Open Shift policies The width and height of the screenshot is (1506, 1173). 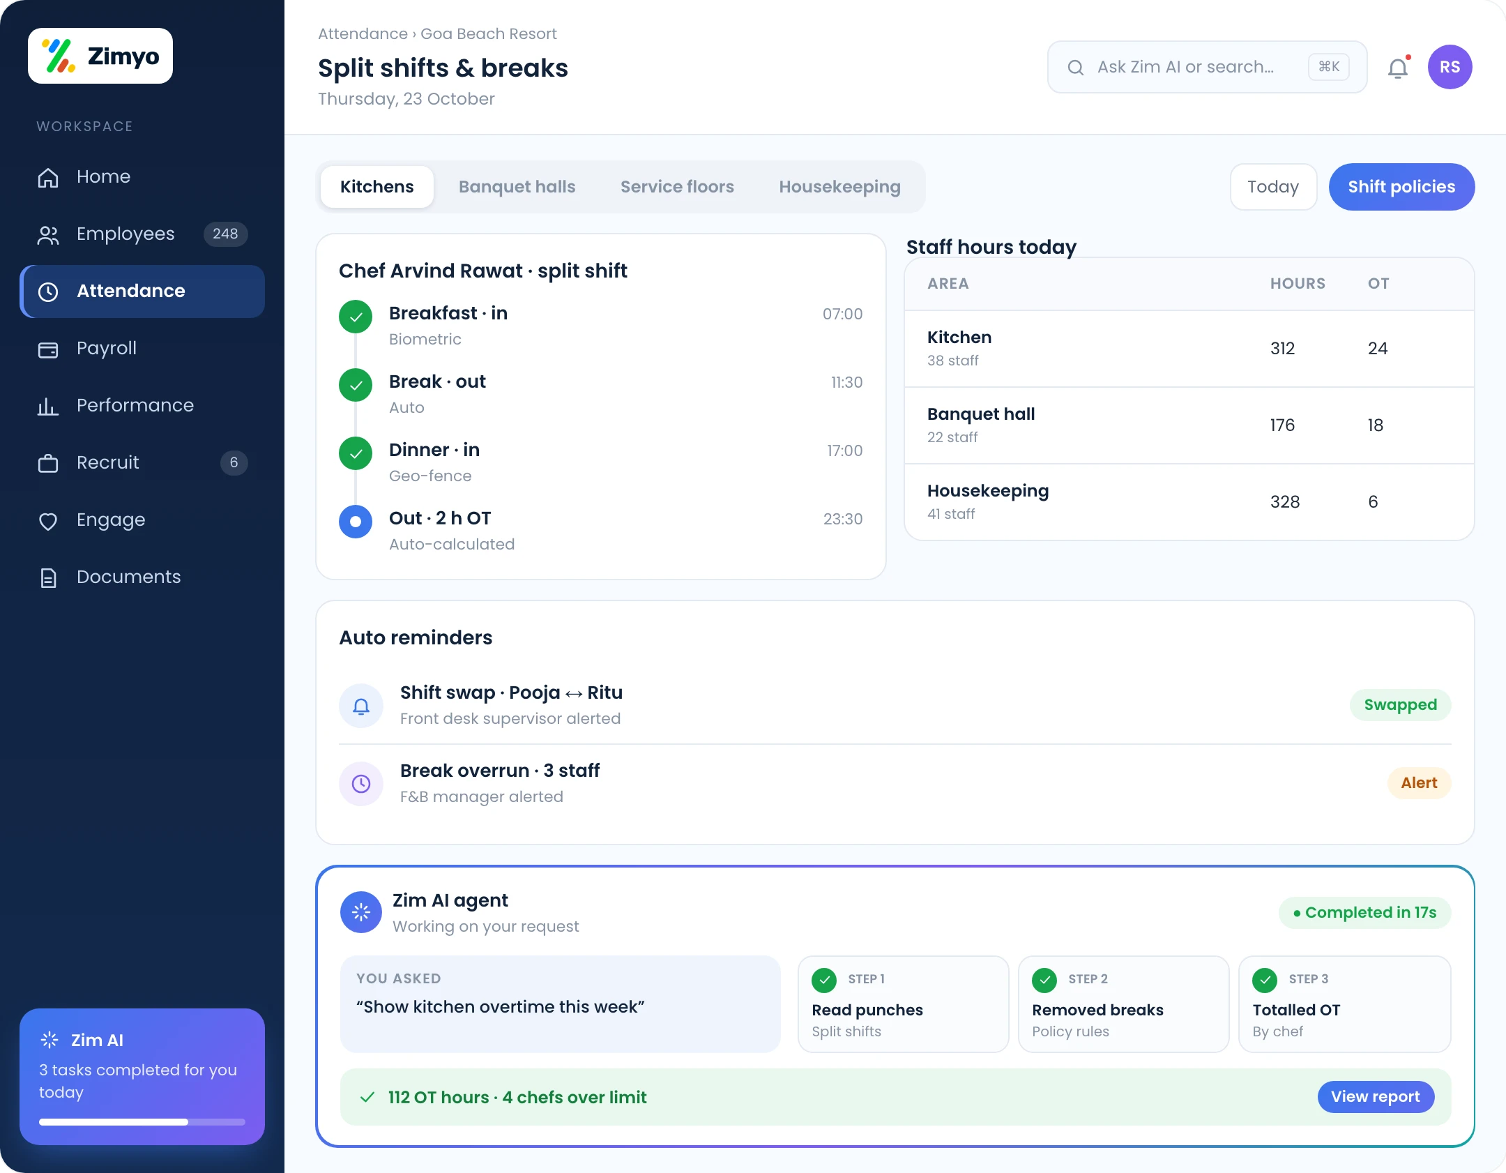pos(1401,187)
